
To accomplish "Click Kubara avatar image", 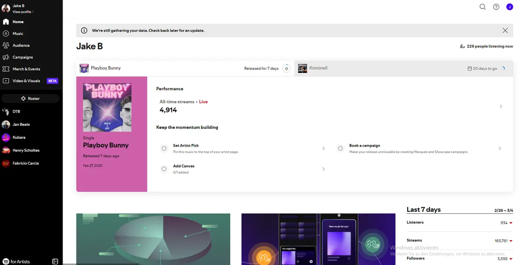I will click(6, 137).
